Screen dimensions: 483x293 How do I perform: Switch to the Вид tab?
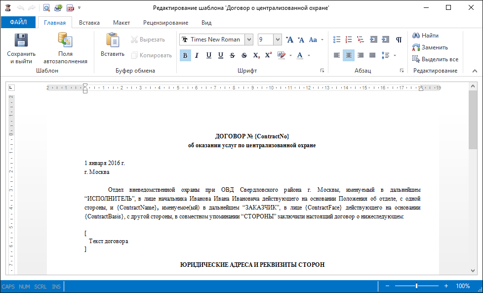point(206,23)
